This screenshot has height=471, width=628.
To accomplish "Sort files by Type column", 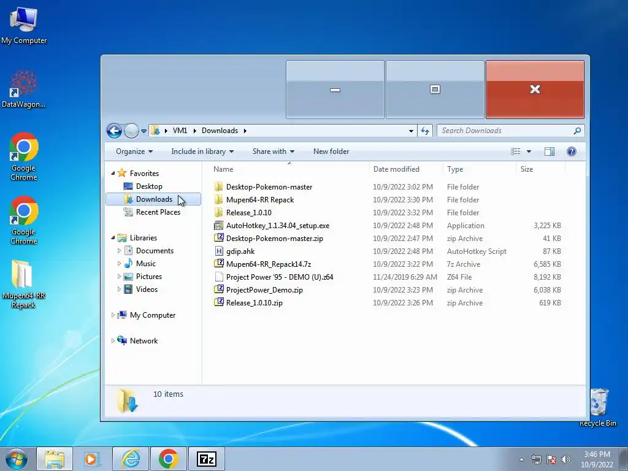I will [480, 169].
